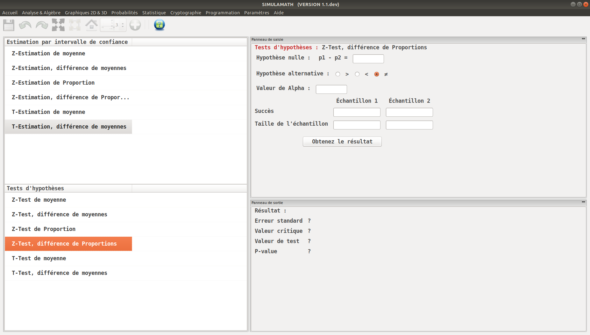Select Z-Estimation de Proportion
590x335 pixels.
coord(68,83)
